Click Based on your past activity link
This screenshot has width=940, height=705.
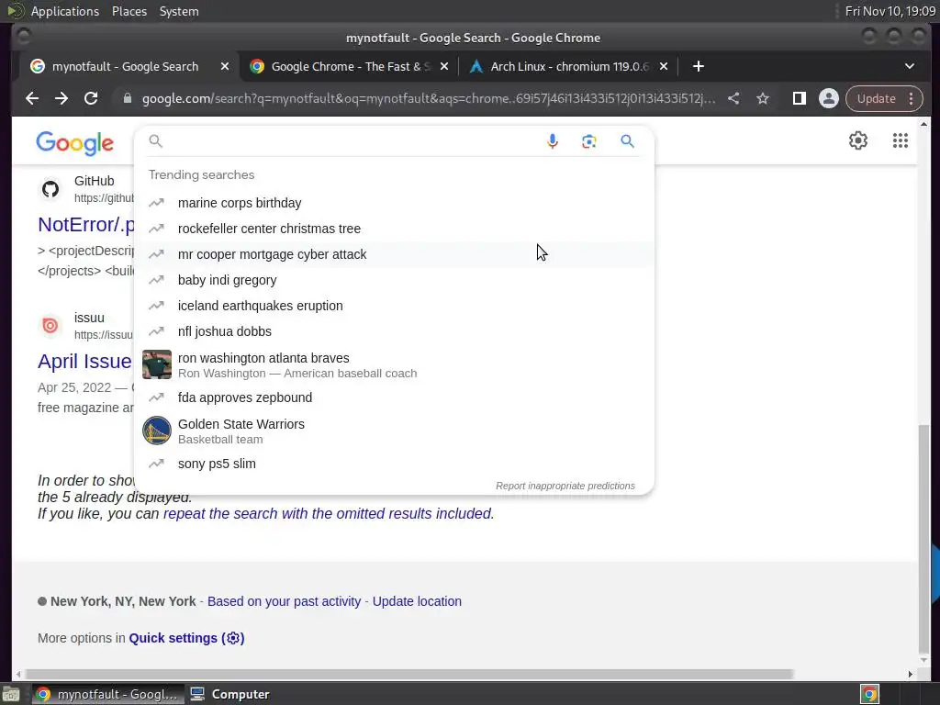click(x=285, y=601)
